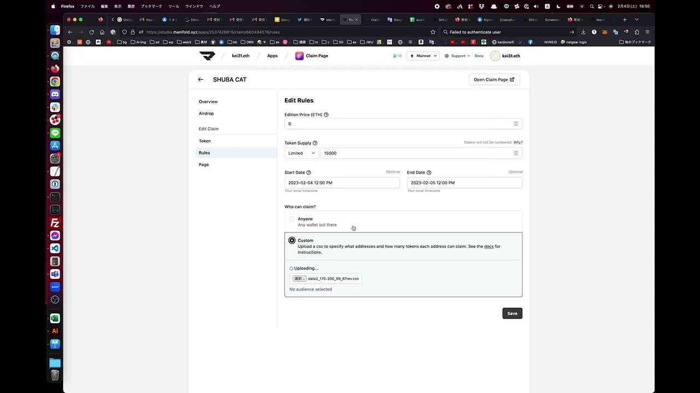
Task: Select the Anyone radio option
Action: pos(292,219)
